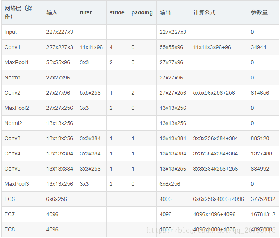Screen dimensions: 280x238
Task: Click the Conv5 filter cell '3x3x256'
Action: pyautogui.click(x=90, y=169)
